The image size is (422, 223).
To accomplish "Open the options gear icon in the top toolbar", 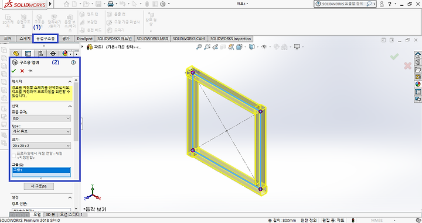I will click(163, 4).
